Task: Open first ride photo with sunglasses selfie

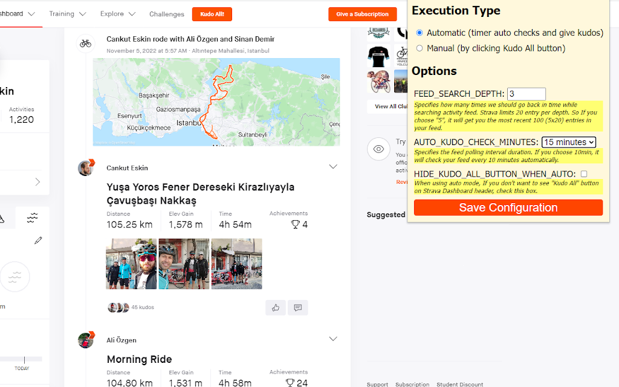Action: (x=131, y=264)
